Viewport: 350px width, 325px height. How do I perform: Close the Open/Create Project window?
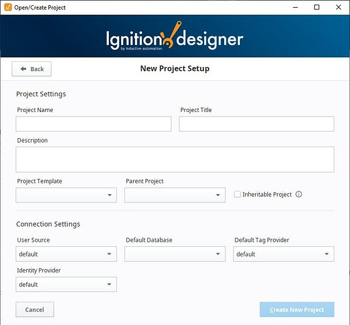(x=338, y=7)
